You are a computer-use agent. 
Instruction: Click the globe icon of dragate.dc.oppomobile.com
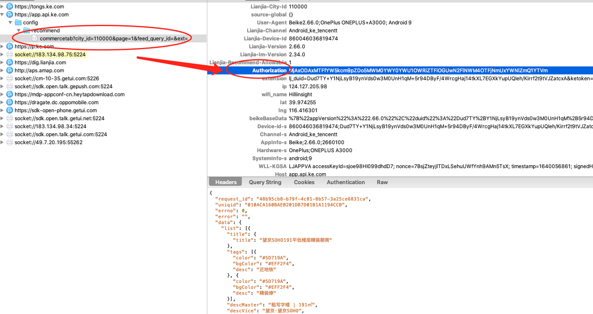point(10,102)
